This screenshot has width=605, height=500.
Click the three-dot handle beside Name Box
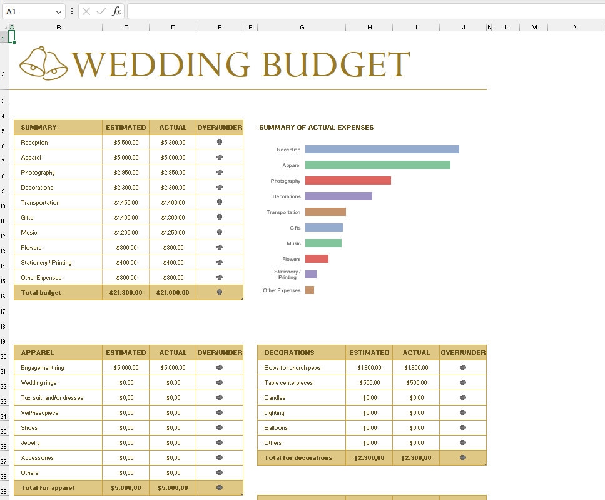pyautogui.click(x=72, y=11)
